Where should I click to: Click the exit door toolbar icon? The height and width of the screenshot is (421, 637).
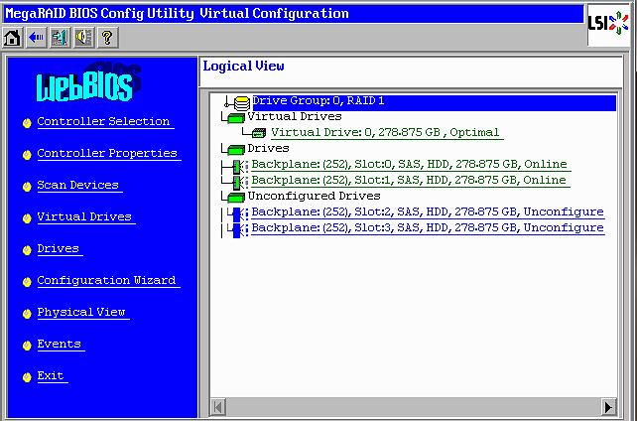[59, 37]
